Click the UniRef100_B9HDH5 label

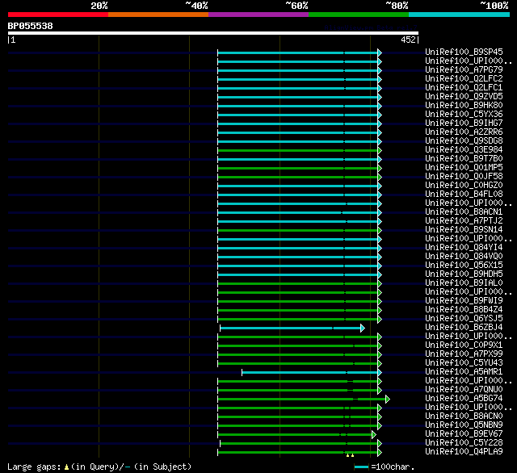(464, 274)
